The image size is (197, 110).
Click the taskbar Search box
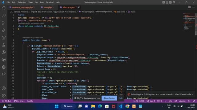(68, 106)
